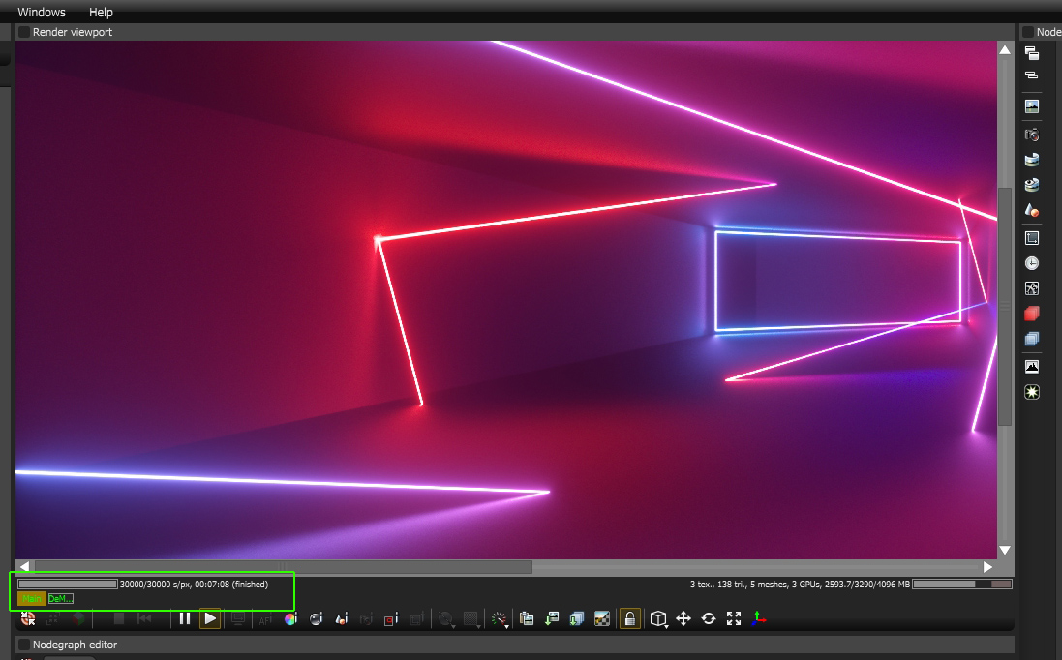The width and height of the screenshot is (1062, 660).
Task: Pause the render
Action: point(184,618)
